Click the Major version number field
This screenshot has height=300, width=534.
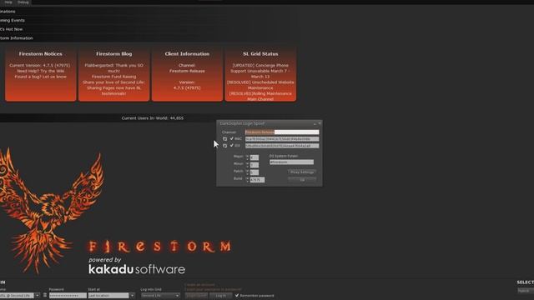[x=254, y=157]
